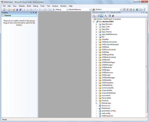Viewport: 149px width, 122px height.
Task: Collapse the General toolbox group
Action: click(x=3, y=15)
